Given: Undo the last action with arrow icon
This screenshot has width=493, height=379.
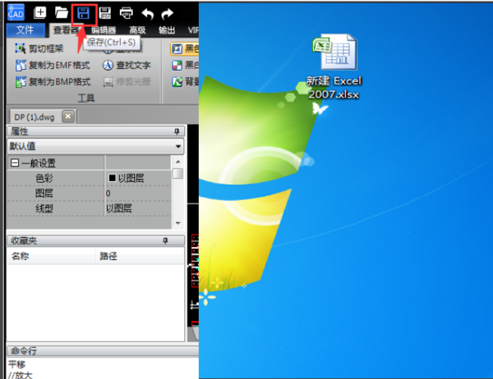Looking at the screenshot, I should click(147, 13).
